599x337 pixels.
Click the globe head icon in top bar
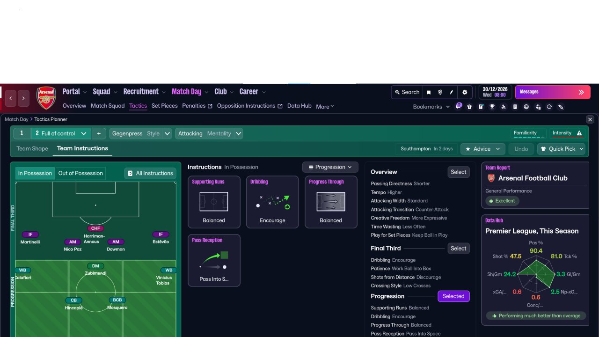tap(440, 92)
